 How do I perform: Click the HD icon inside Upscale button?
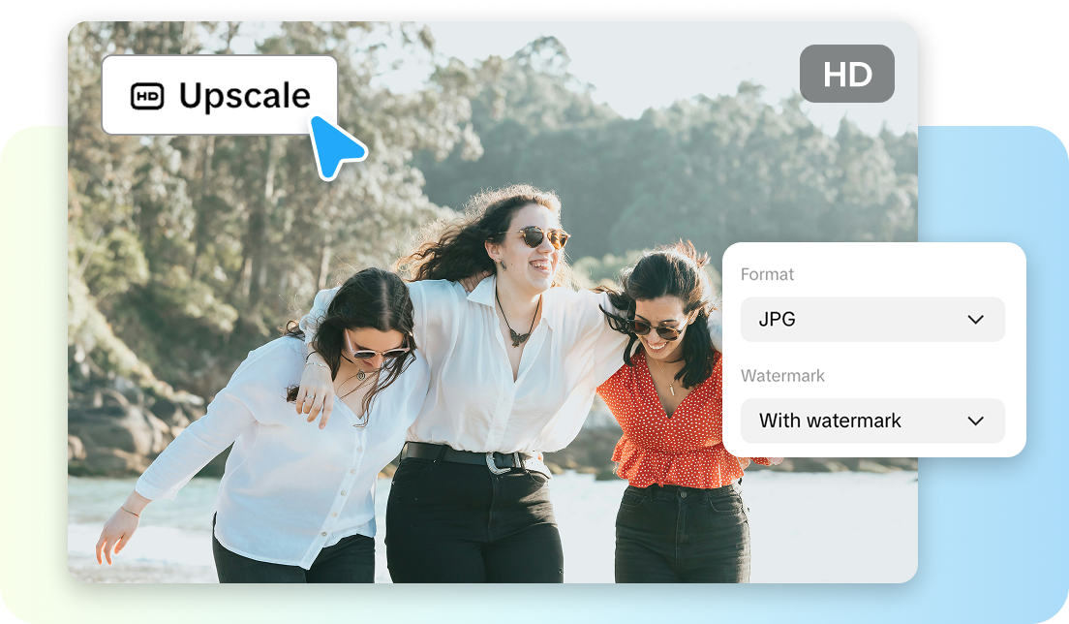[147, 96]
